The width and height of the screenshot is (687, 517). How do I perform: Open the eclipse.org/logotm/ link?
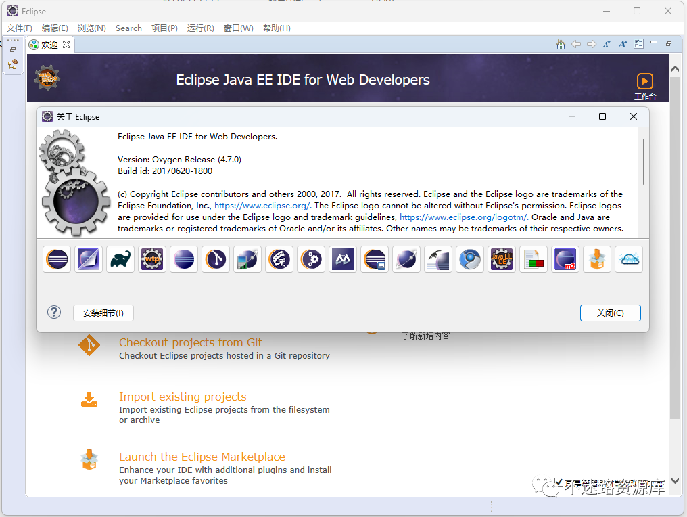point(463,217)
